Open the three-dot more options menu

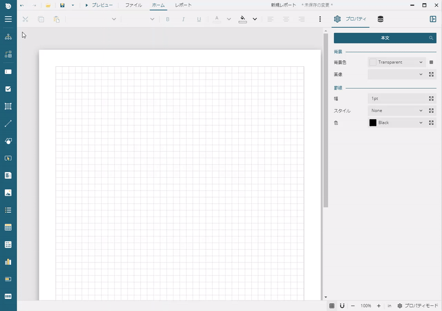320,19
